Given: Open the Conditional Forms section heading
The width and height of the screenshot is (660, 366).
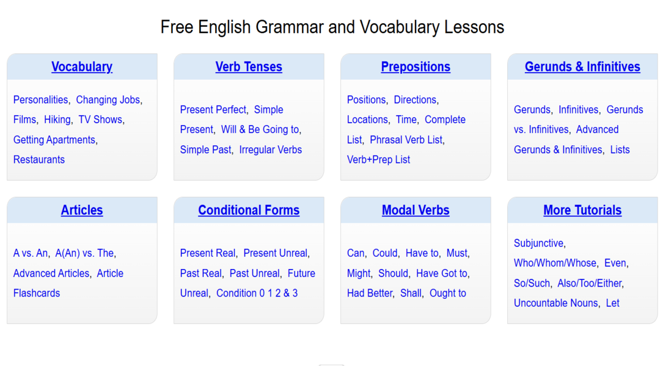Looking at the screenshot, I should pyautogui.click(x=249, y=210).
